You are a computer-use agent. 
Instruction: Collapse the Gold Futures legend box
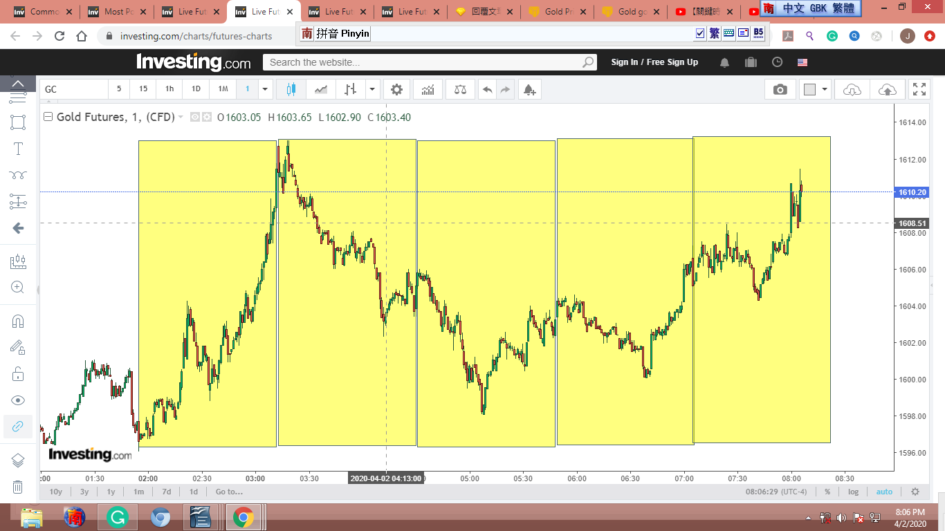pos(48,117)
